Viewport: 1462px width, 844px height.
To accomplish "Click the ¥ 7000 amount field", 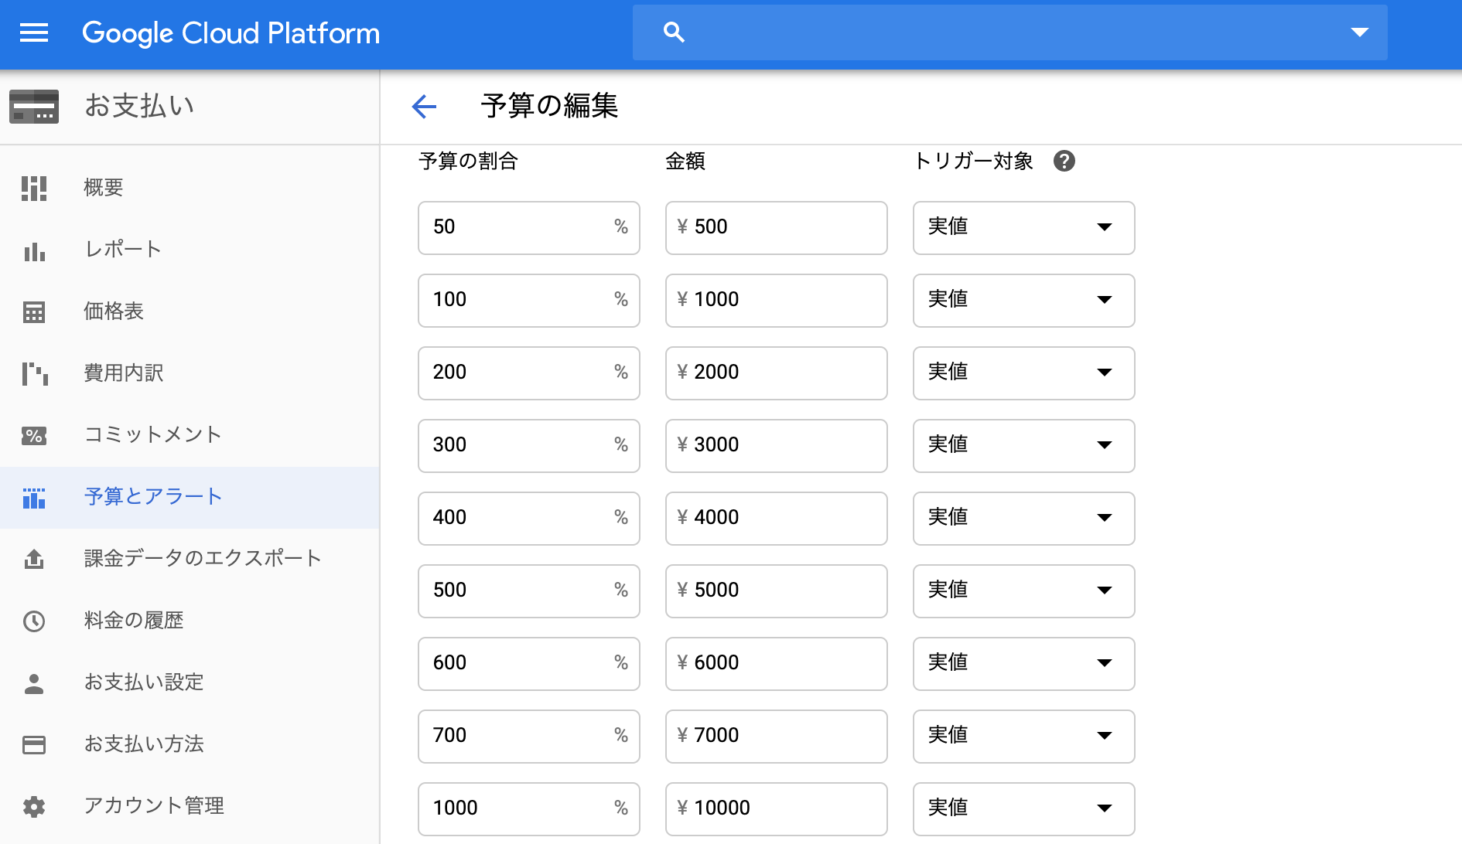I will [x=776, y=737].
